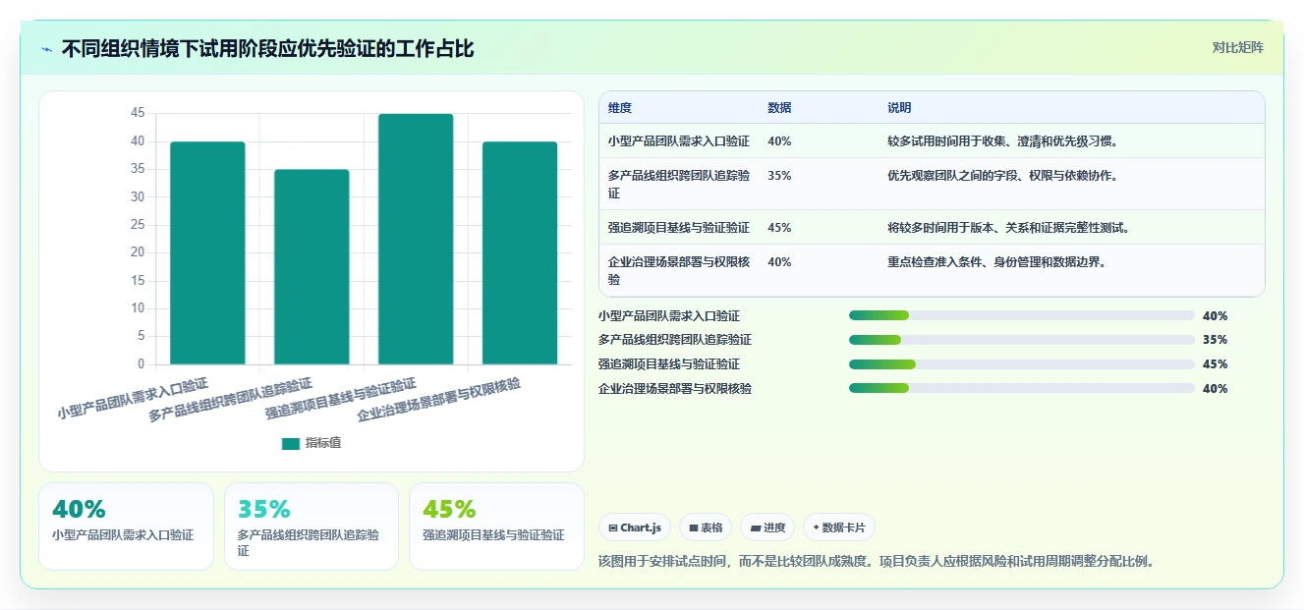The width and height of the screenshot is (1304, 610).
Task: Click the 对比矩阵 label
Action: point(1238,48)
